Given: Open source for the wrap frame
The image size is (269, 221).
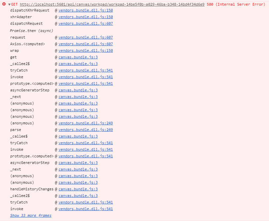Looking at the screenshot, I should click(x=86, y=50).
